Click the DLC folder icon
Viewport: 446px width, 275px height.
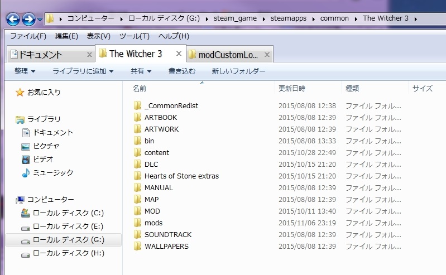(137, 164)
